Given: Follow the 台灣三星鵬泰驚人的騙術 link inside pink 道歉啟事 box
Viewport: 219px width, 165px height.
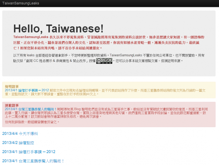Looking at the screenshot, I should (x=30, y=109).
